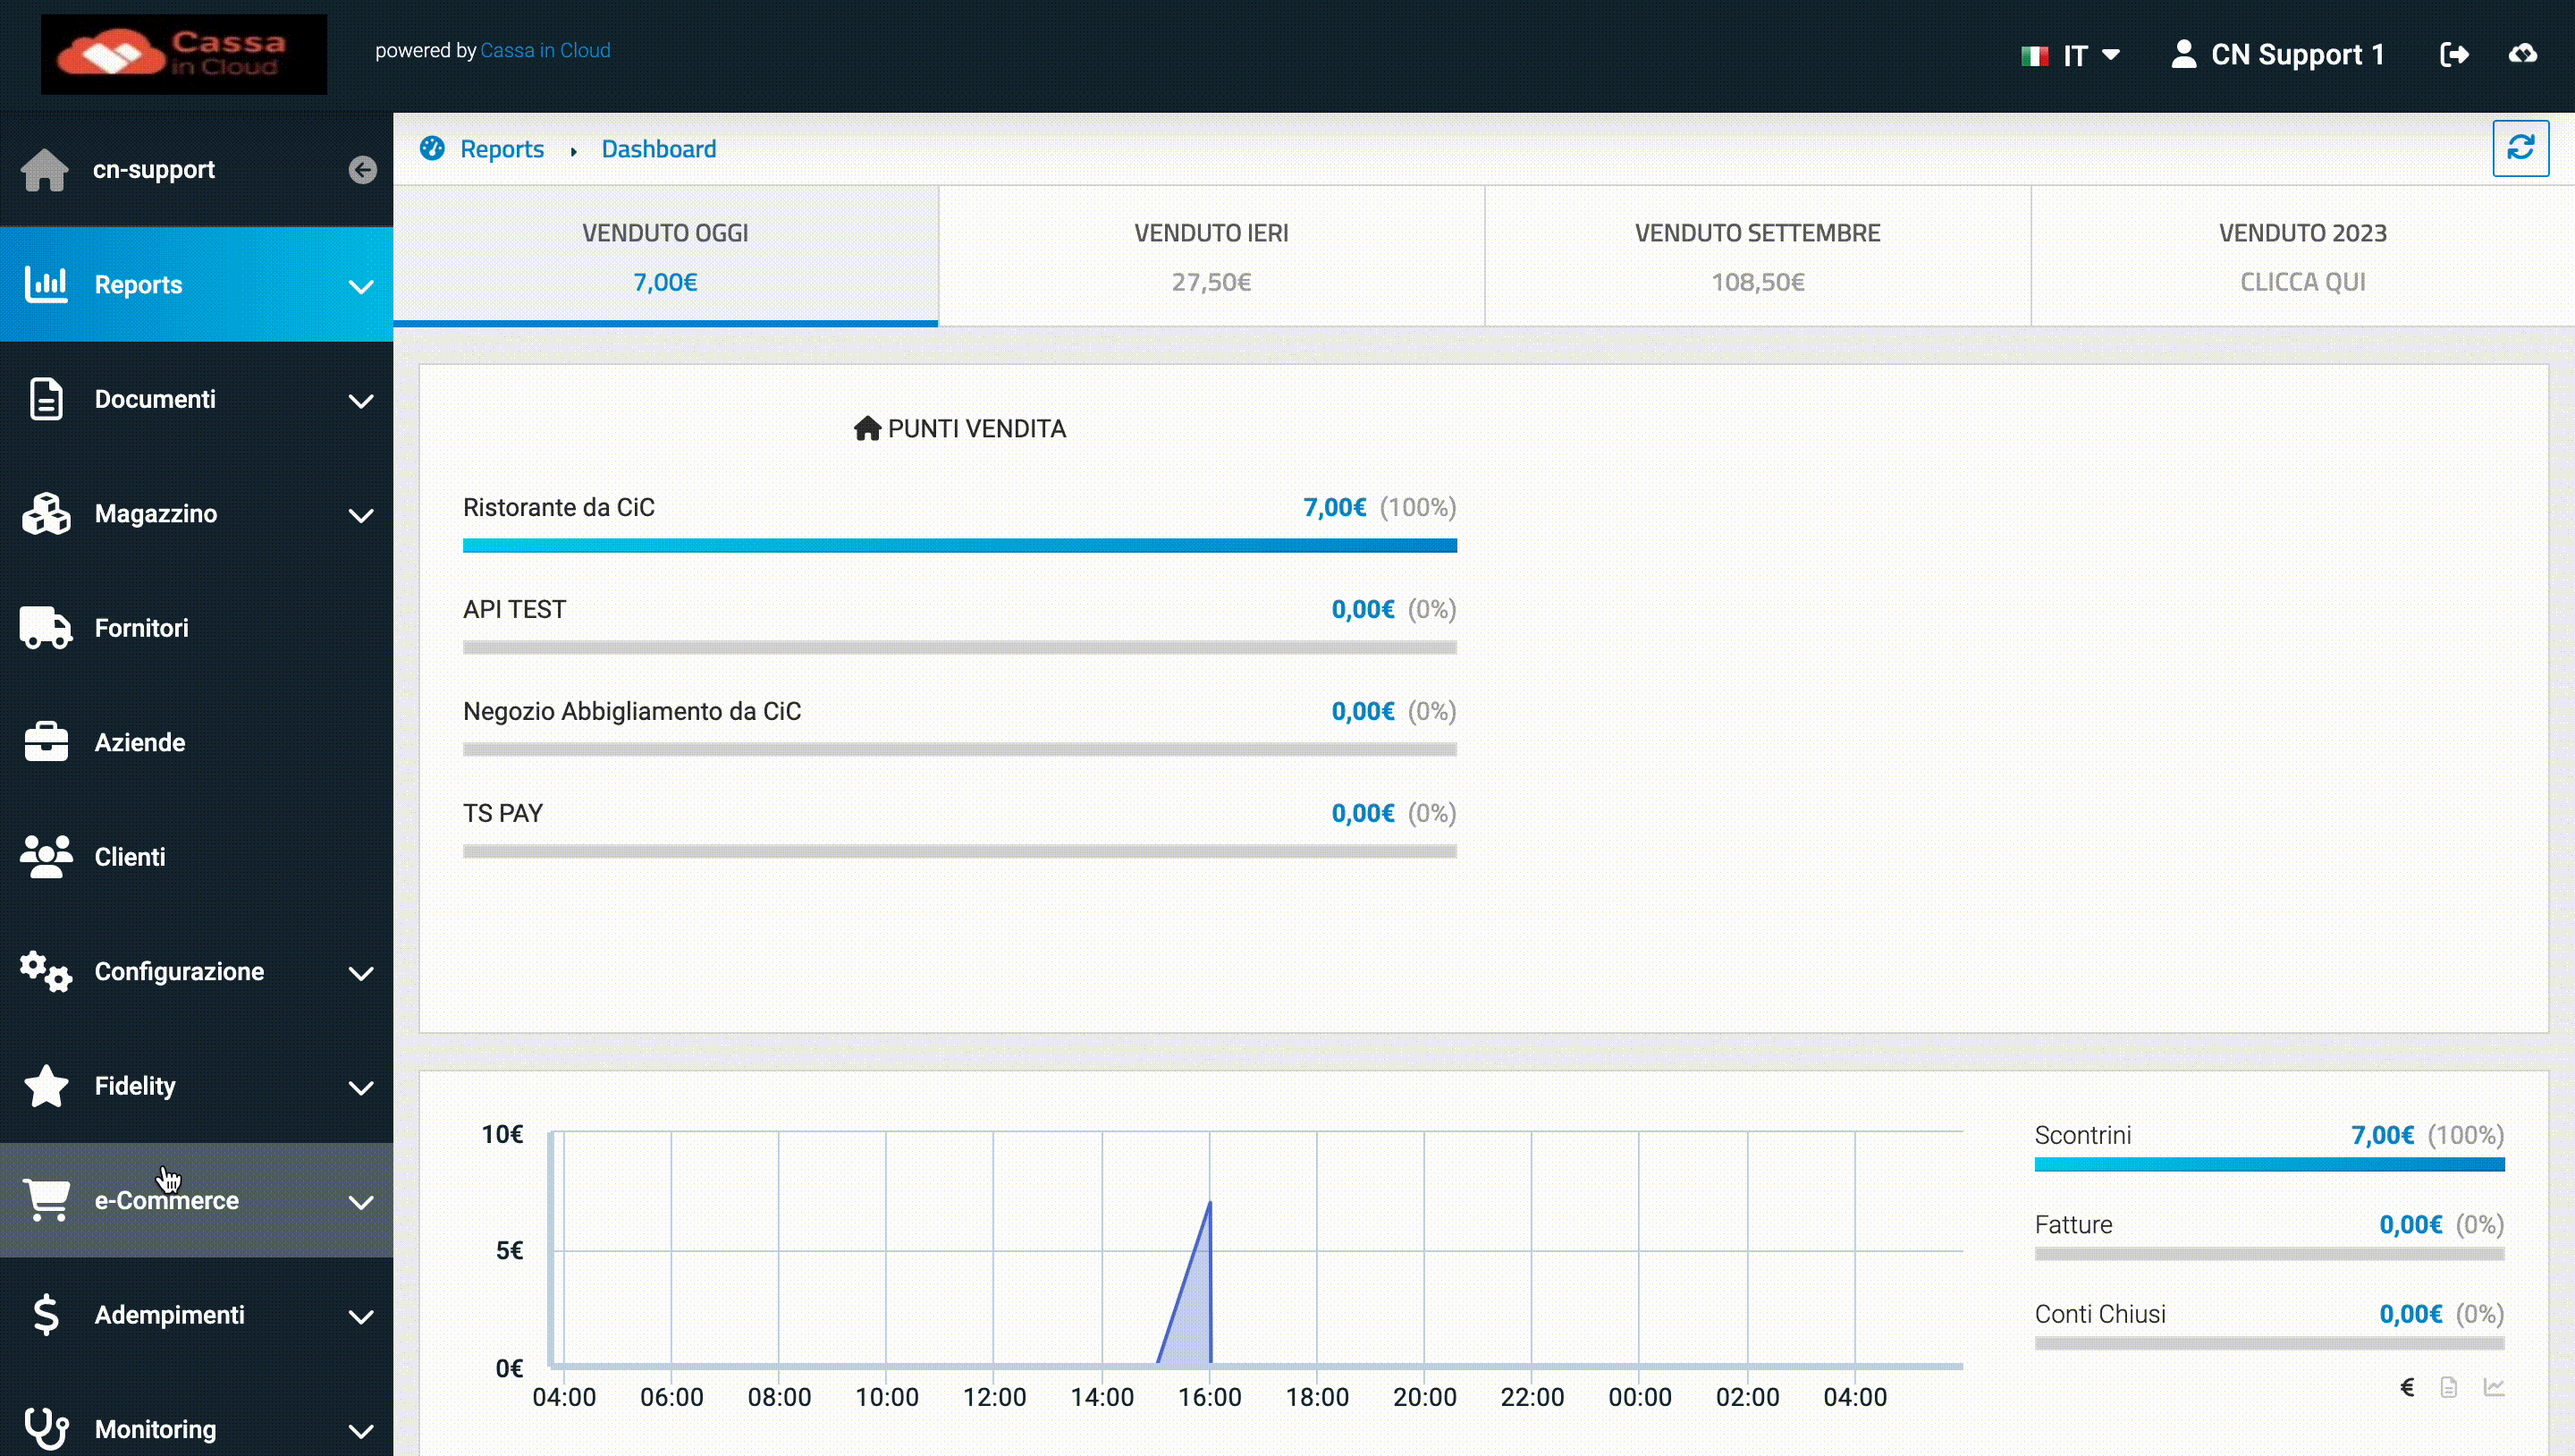
Task: Click the Monitoring stethoscope icon
Action: [46, 1429]
